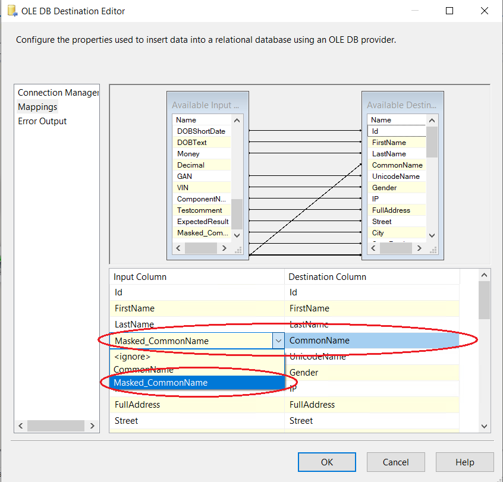Open Help for the editor
503x482 pixels.
click(464, 462)
